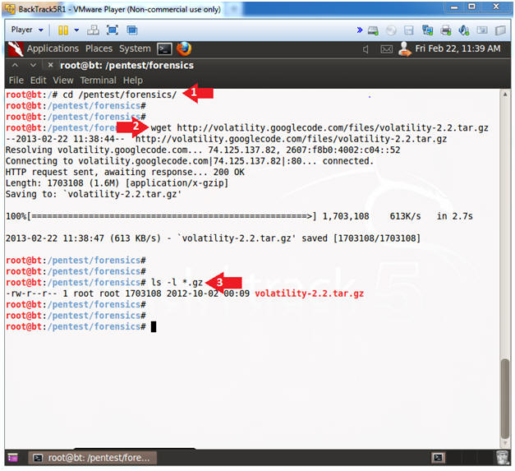Image resolution: width=515 pixels, height=471 pixels.
Task: Click the '200 OK' response line
Action: (x=125, y=173)
